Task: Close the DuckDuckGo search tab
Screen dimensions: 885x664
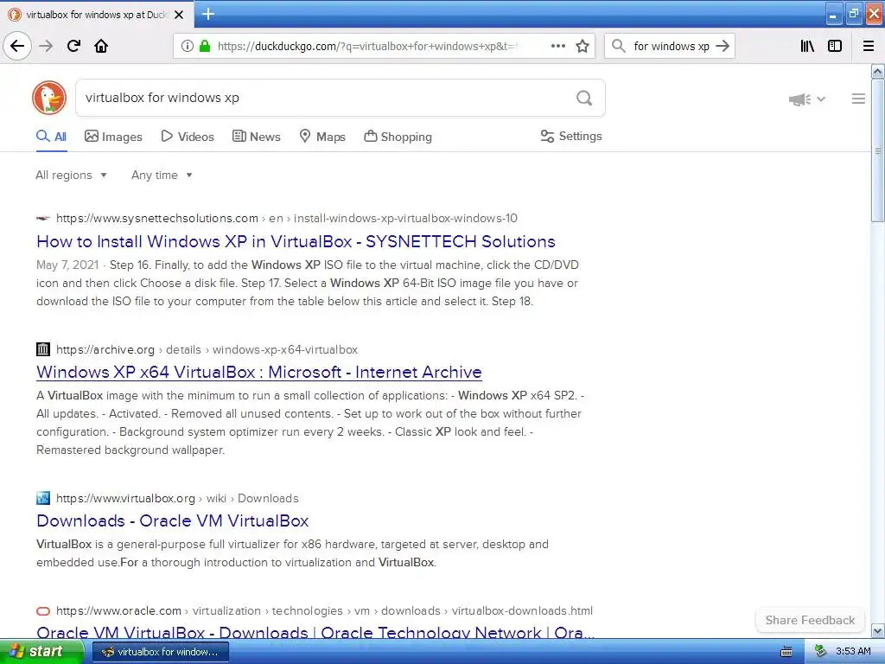Action: 179,15
